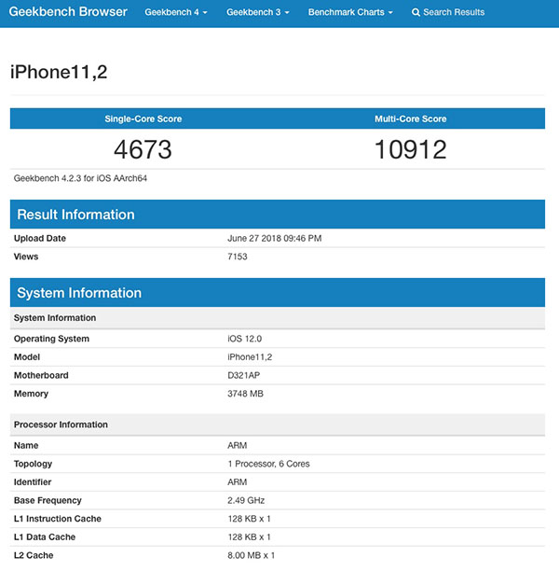Open the Geekbench 3 dropdown menu
This screenshot has width=559, height=571.
[258, 12]
